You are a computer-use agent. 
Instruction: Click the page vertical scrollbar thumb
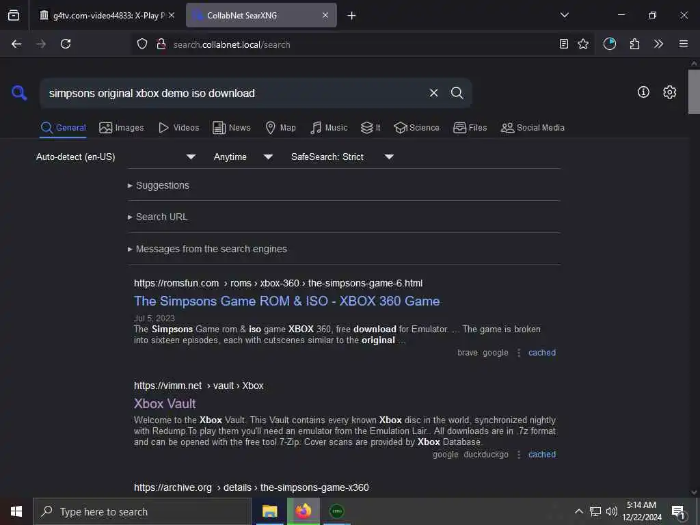pos(694,92)
